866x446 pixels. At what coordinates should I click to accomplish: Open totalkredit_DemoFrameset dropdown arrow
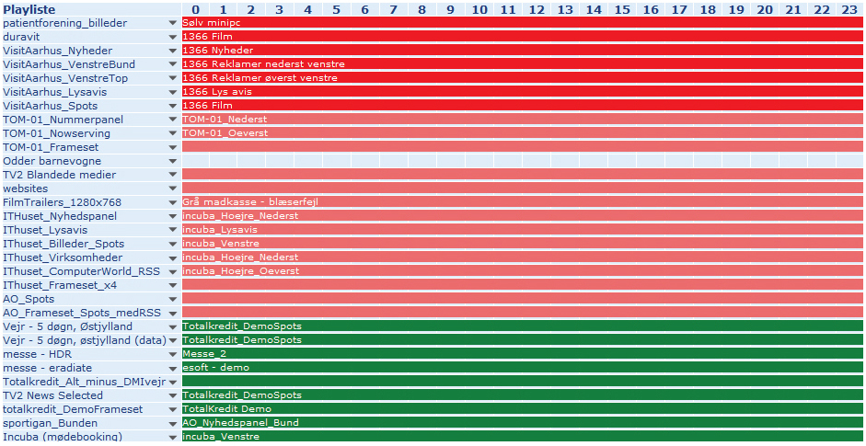pos(173,409)
